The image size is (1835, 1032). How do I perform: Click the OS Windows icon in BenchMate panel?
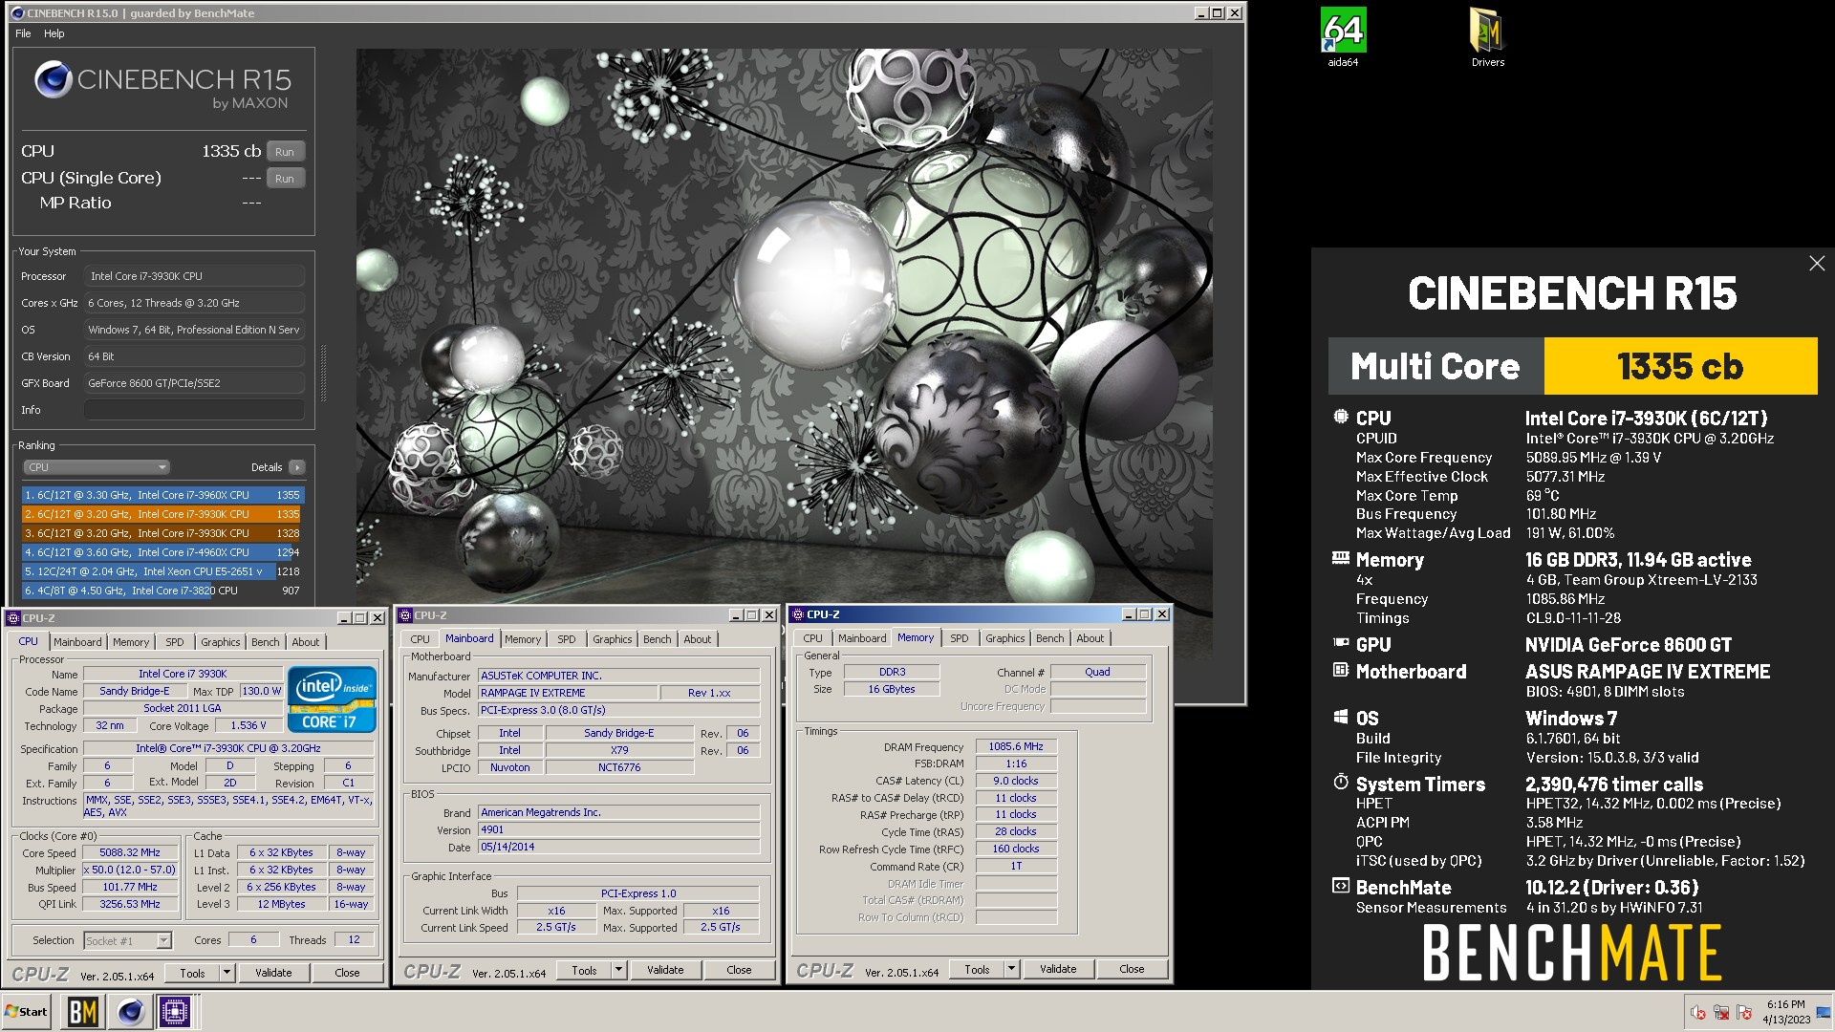[x=1341, y=718]
